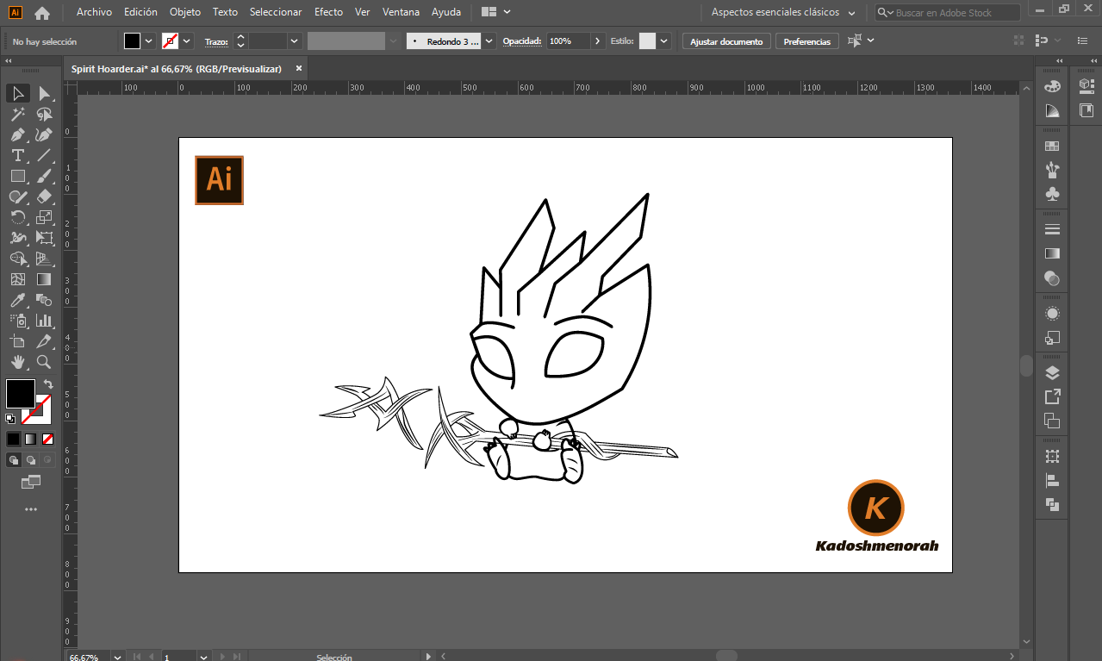Select the Gradient tool
Viewport: 1102px width, 661px height.
click(x=45, y=279)
